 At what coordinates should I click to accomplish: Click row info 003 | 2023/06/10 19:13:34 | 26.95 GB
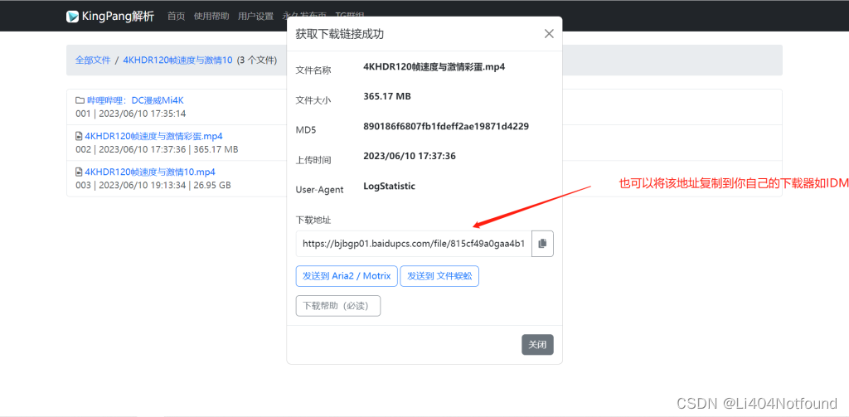[x=153, y=185]
